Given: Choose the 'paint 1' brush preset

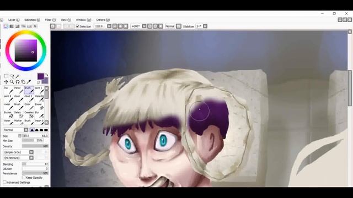Looking at the screenshot, I should pos(39,90).
